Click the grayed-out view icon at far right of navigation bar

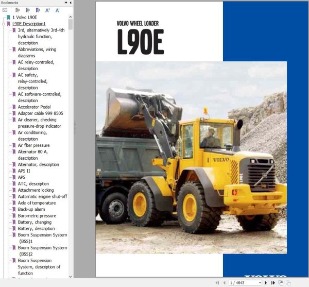tap(288, 283)
